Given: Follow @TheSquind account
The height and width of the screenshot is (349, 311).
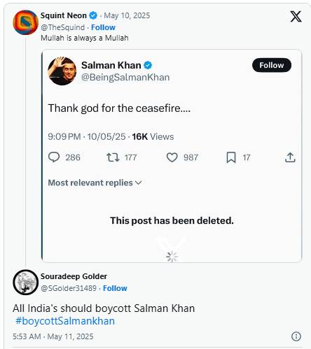Looking at the screenshot, I should click(103, 27).
